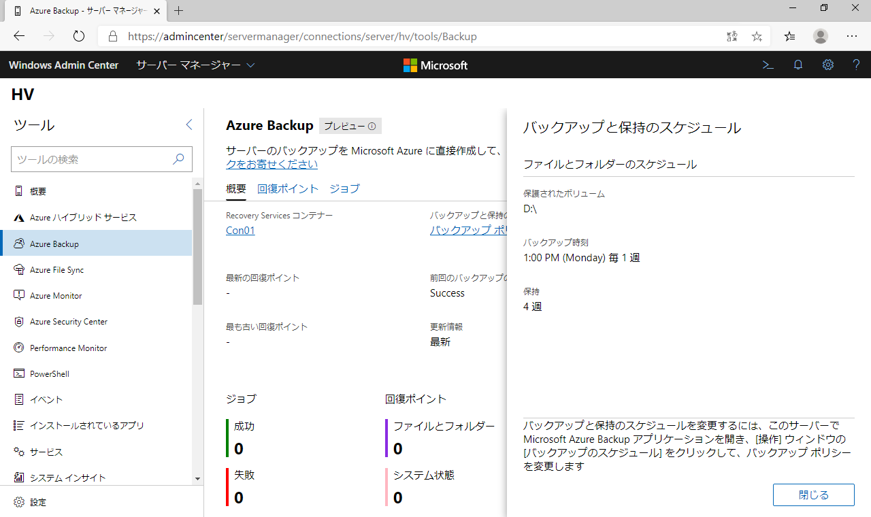The image size is (871, 517).
Task: Select Azure Backup in tools list
Action: click(x=97, y=244)
